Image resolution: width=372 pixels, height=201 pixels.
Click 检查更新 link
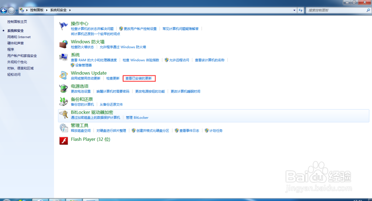click(113, 78)
